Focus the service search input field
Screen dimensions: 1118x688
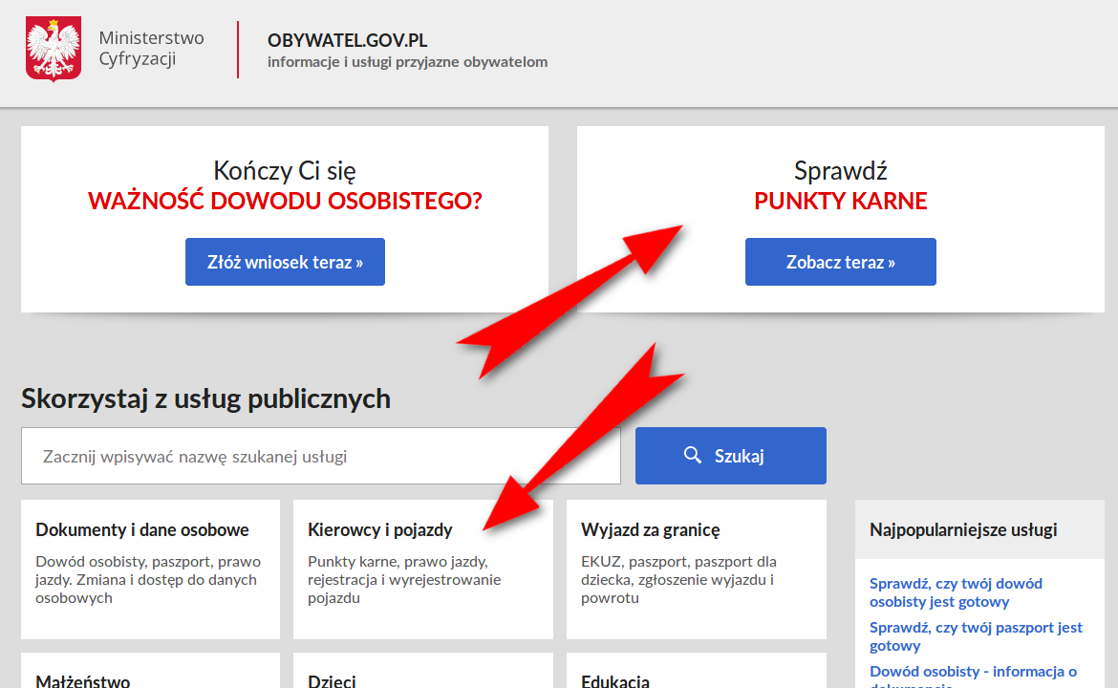pos(321,456)
